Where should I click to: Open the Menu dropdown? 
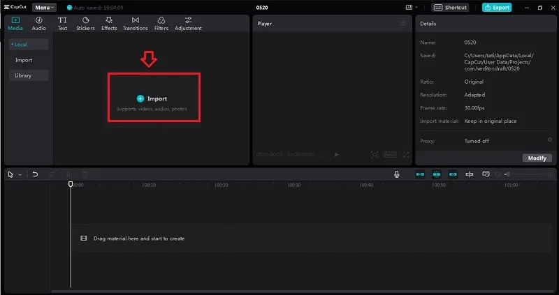44,8
